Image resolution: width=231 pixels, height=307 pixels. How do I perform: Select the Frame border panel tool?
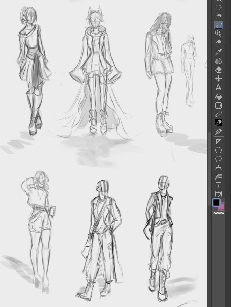click(218, 185)
